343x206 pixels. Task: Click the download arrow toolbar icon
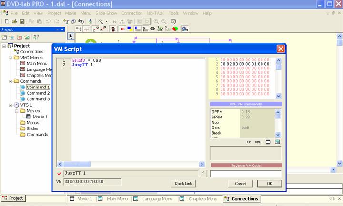pyautogui.click(x=91, y=21)
